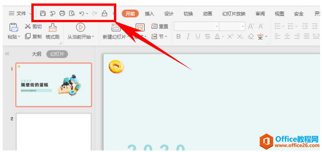Switch to the 设计 tab
The image size is (322, 152).
pyautogui.click(x=169, y=14)
